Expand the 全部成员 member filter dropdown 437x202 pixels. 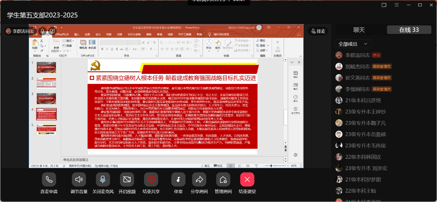[x=353, y=44]
